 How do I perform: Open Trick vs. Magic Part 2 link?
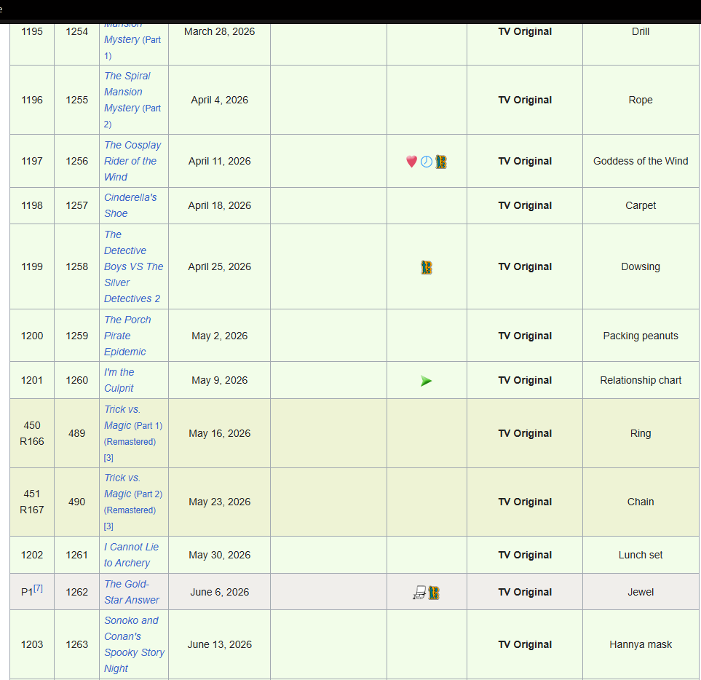(122, 486)
